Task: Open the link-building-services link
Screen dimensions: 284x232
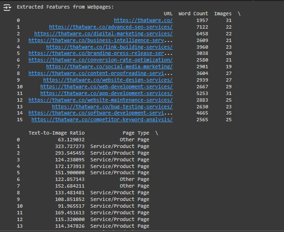Action: (109, 47)
